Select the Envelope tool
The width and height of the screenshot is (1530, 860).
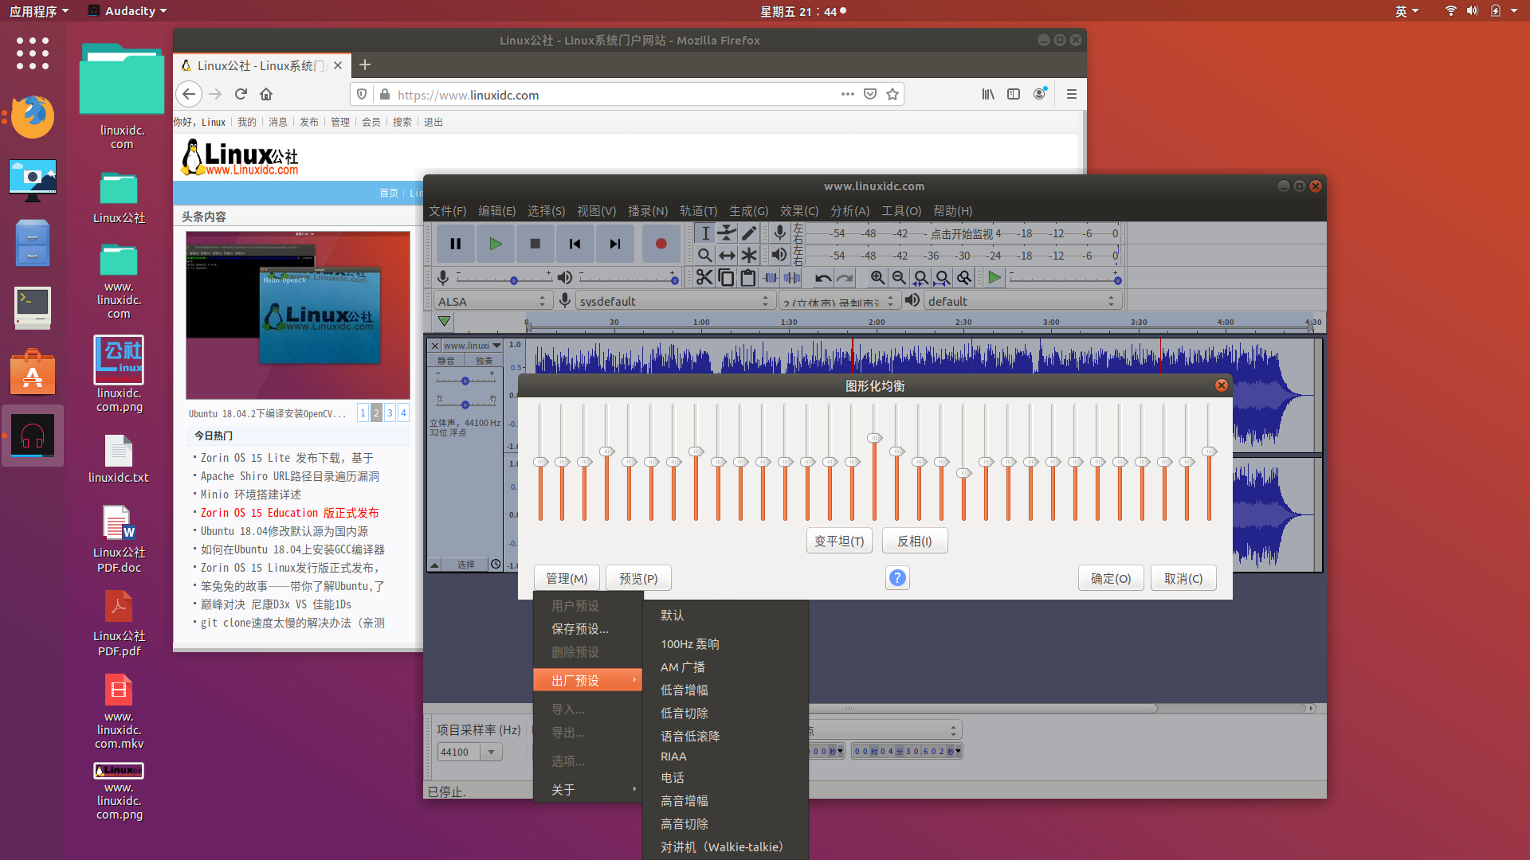[727, 233]
